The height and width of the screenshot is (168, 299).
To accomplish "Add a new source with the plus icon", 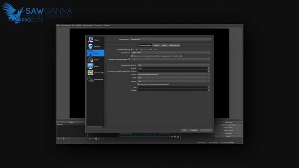I will coord(90,139).
